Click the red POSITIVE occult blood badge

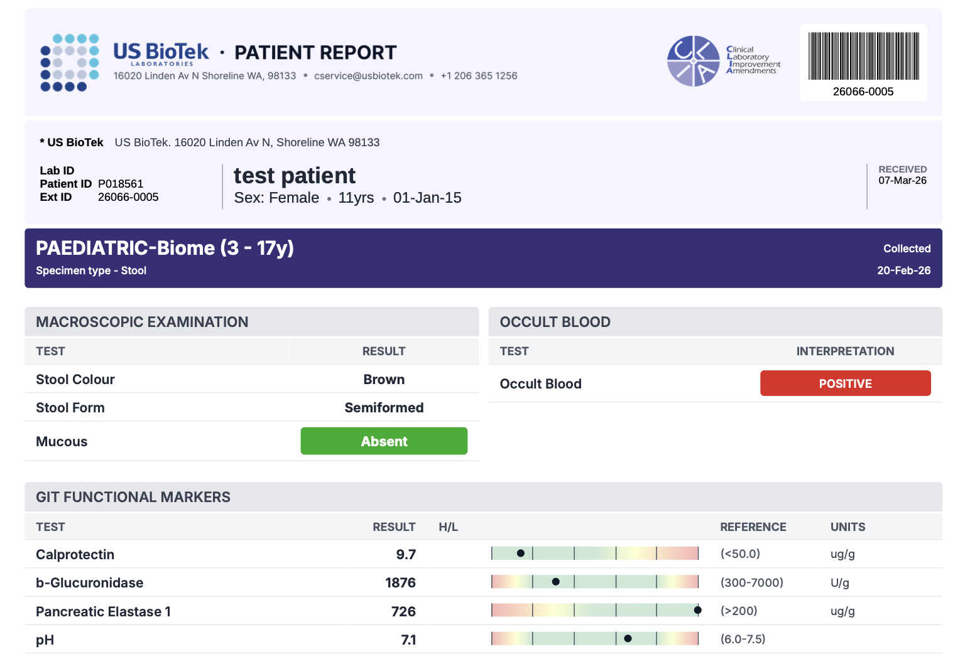point(845,383)
